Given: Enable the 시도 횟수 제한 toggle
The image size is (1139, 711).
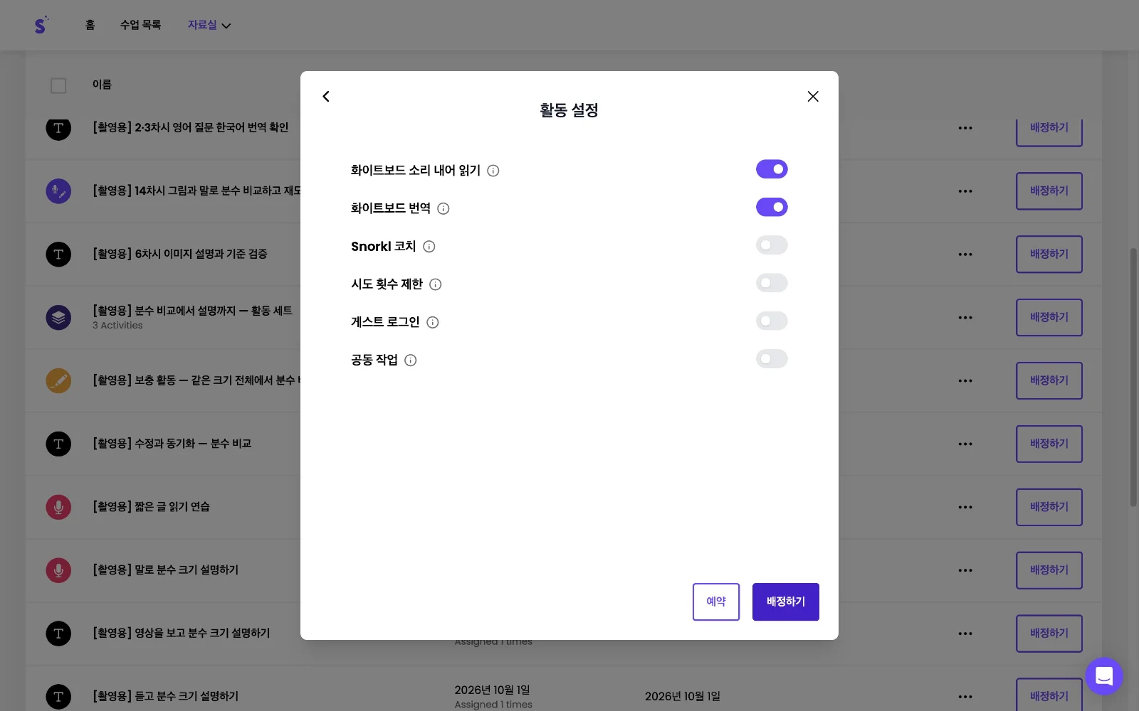Looking at the screenshot, I should pos(772,283).
